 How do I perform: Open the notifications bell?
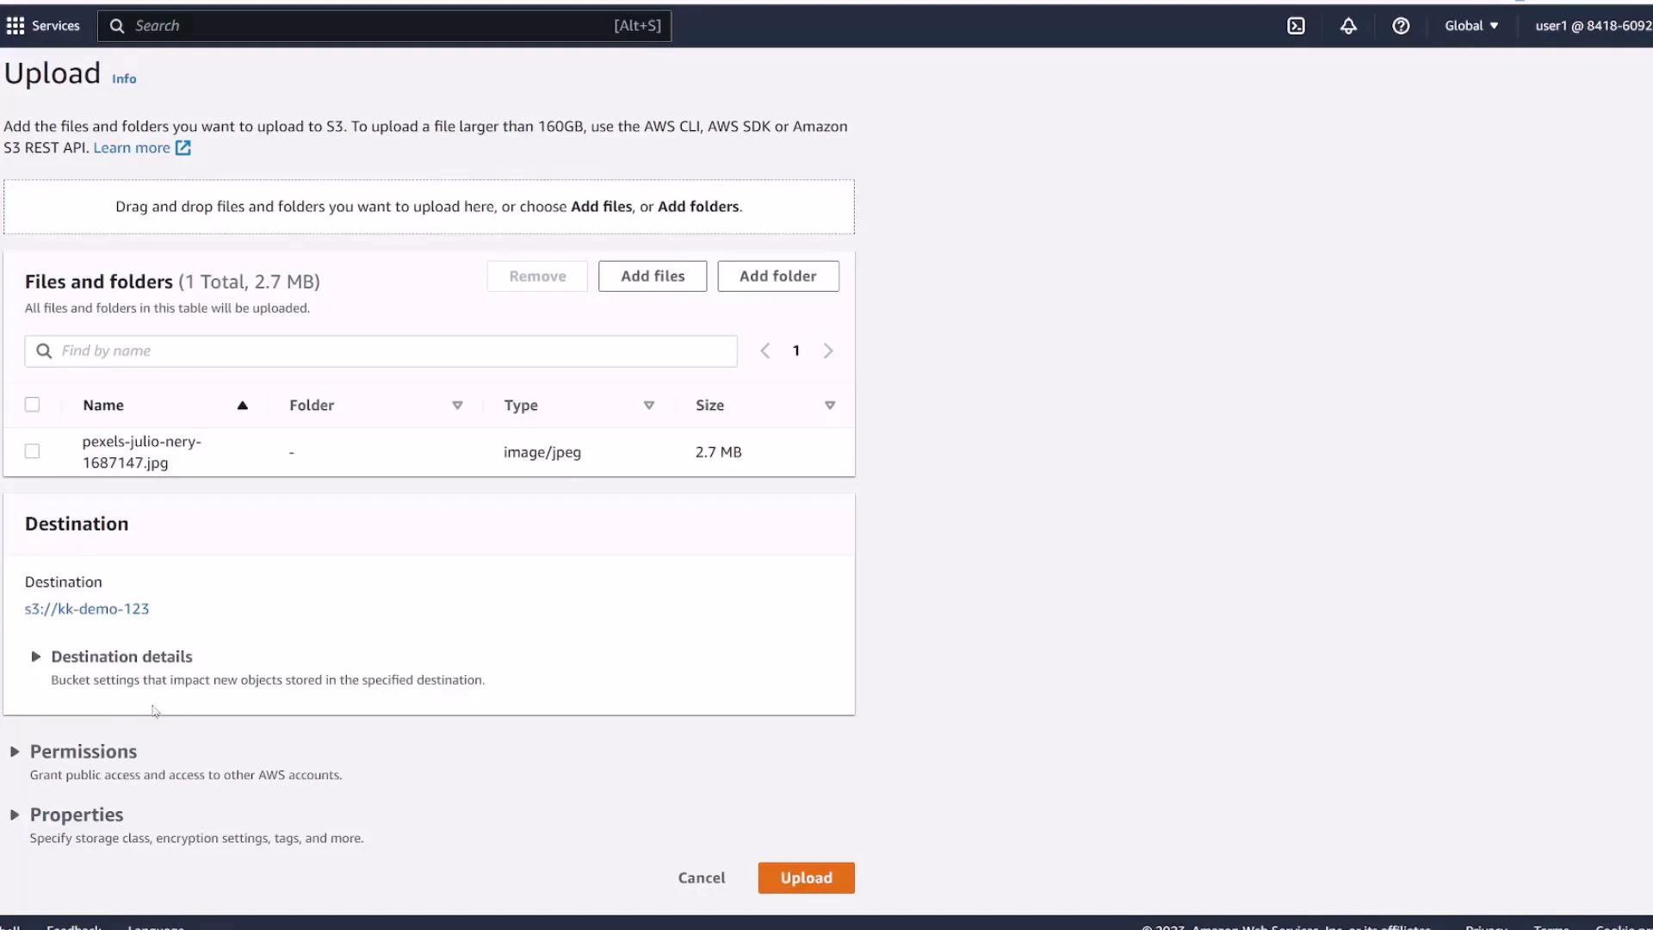[1348, 26]
